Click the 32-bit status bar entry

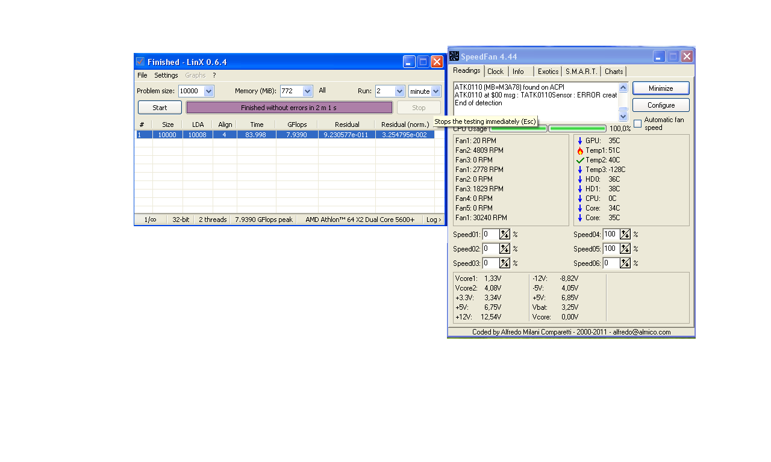point(181,220)
